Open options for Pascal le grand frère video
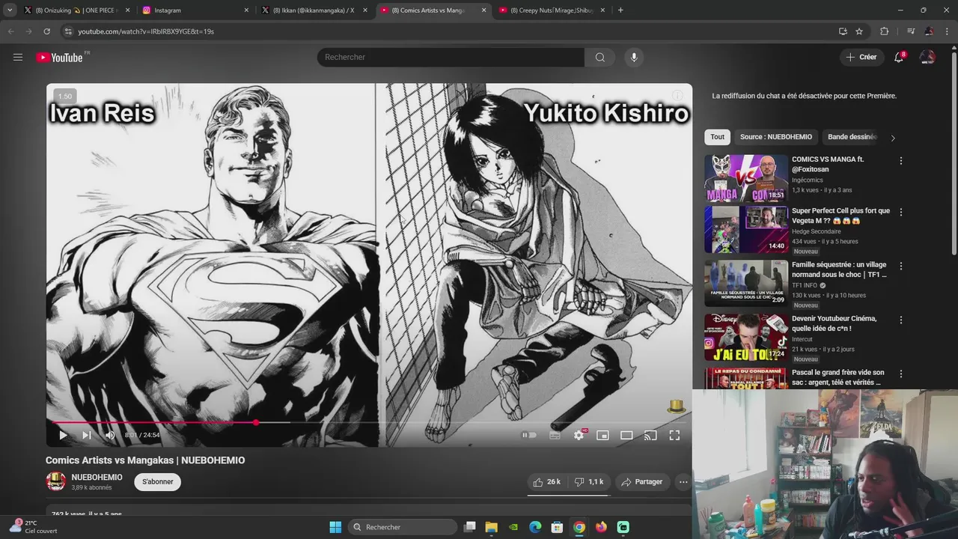Image resolution: width=958 pixels, height=539 pixels. (901, 374)
